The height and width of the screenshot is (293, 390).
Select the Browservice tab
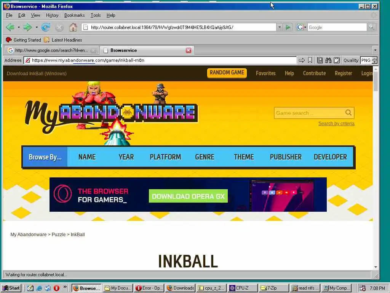tap(147, 50)
